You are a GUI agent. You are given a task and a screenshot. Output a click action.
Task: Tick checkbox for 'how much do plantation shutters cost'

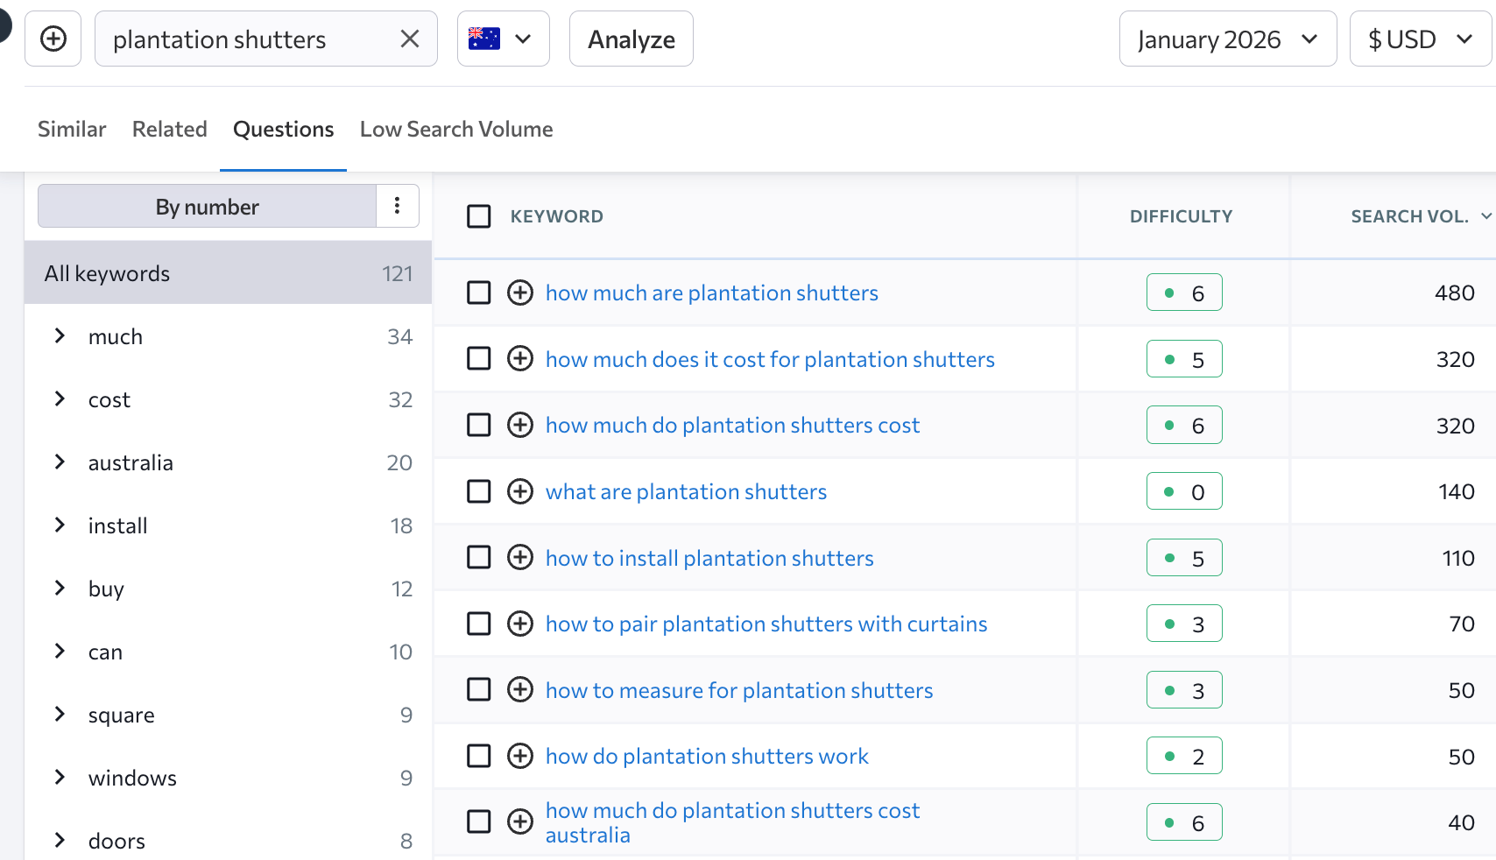pyautogui.click(x=479, y=426)
